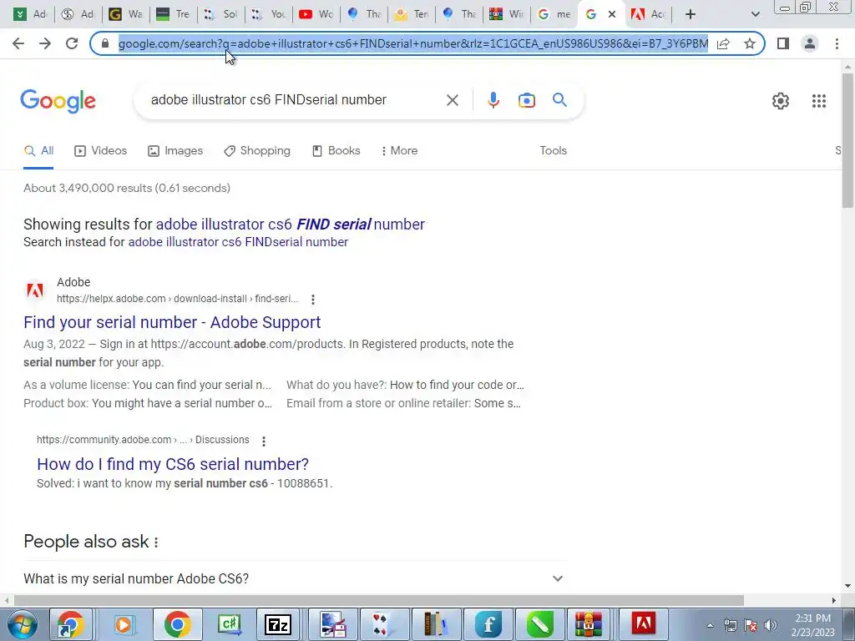Viewport: 855px width, 641px height.
Task: Go forward to the next page
Action: tap(45, 43)
